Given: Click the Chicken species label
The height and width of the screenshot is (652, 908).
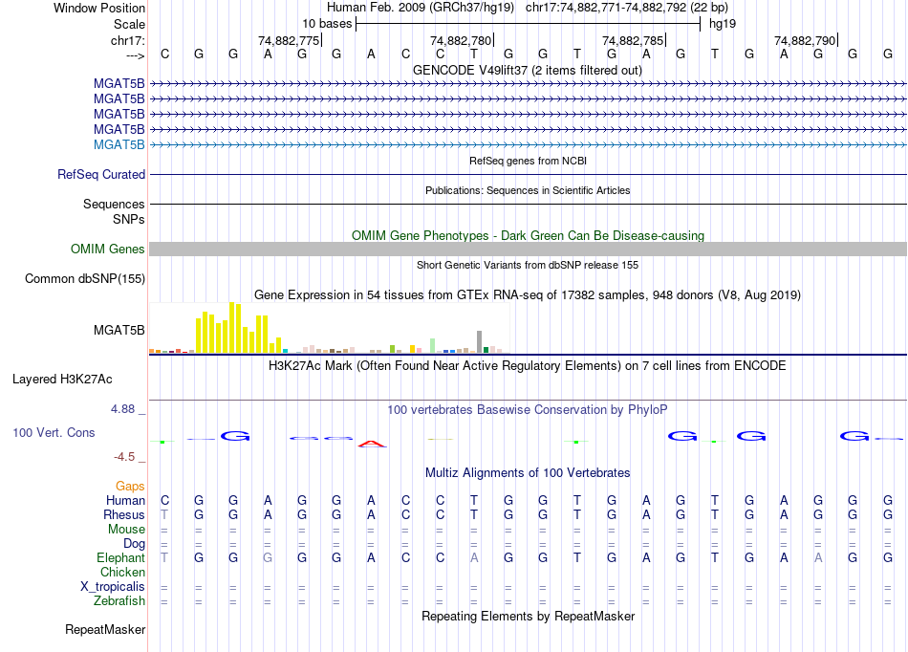Looking at the screenshot, I should [x=122, y=572].
